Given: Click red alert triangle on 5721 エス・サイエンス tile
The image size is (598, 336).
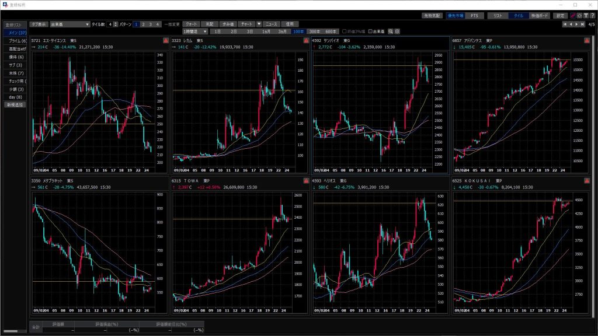Looking at the screenshot, I should pos(165,41).
